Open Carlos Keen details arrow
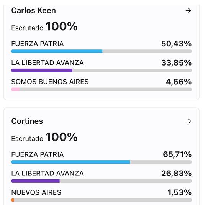This screenshot has width=203, height=205. (188, 10)
